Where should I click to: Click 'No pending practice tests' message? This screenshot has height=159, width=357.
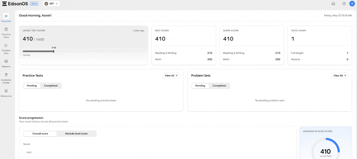(x=101, y=100)
